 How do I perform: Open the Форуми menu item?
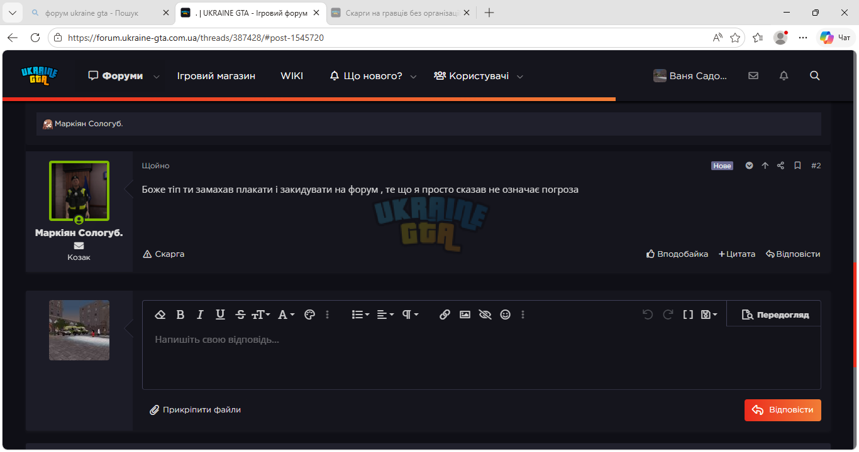coord(116,76)
